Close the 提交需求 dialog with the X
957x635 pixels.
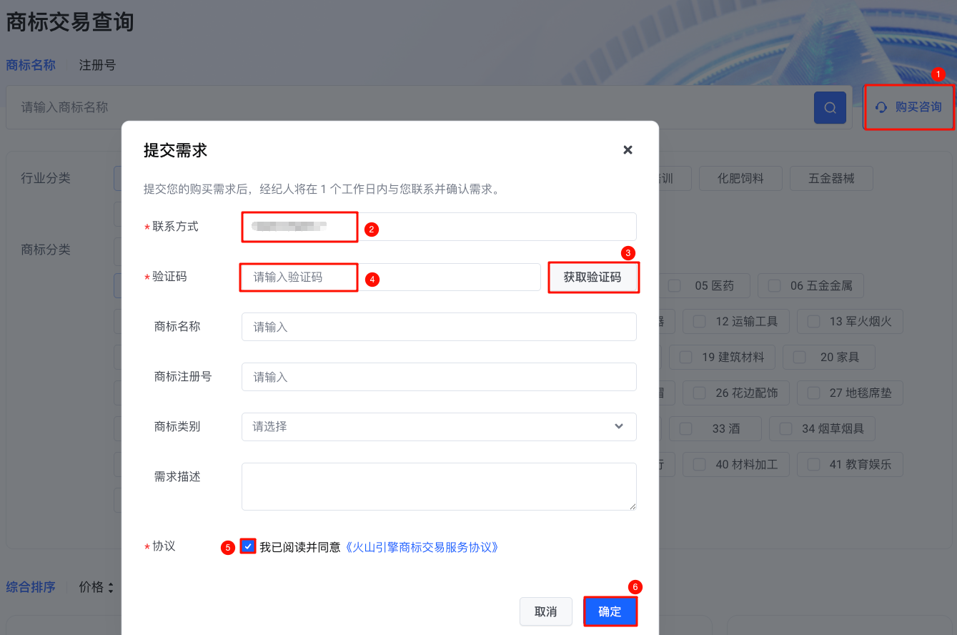[628, 149]
